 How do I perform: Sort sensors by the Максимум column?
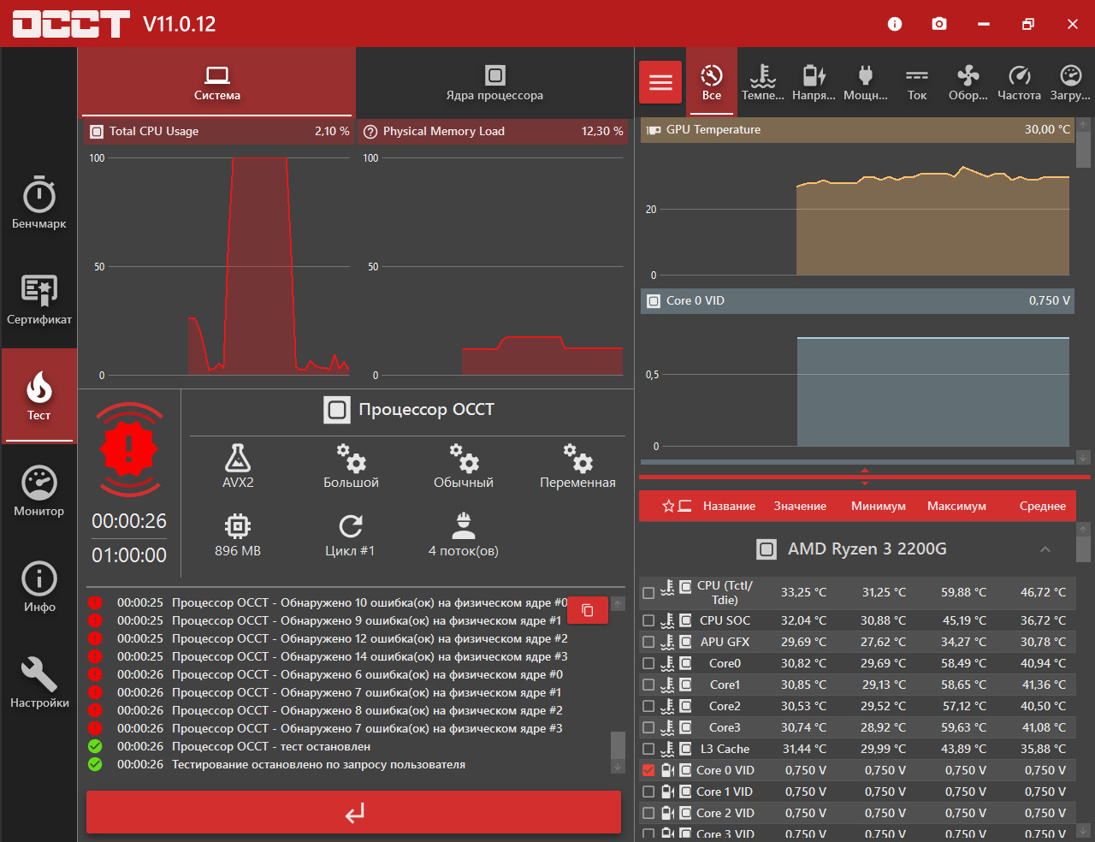[956, 506]
